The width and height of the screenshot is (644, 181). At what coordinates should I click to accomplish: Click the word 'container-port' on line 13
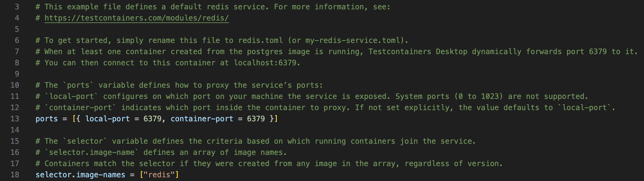[202, 119]
